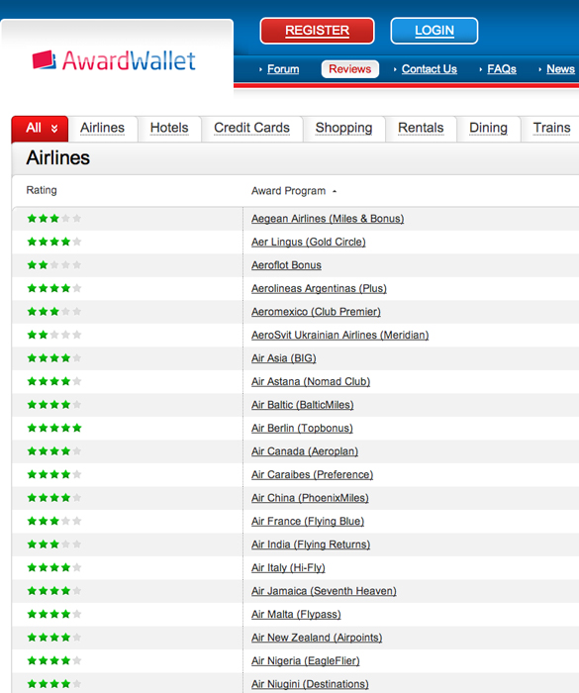Screen dimensions: 579x693
Task: Open Aer Lingus (Gold Circle) link
Action: [308, 242]
